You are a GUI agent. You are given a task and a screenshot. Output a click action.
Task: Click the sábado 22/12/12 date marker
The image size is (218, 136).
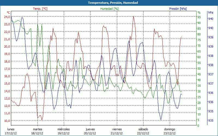143,131
